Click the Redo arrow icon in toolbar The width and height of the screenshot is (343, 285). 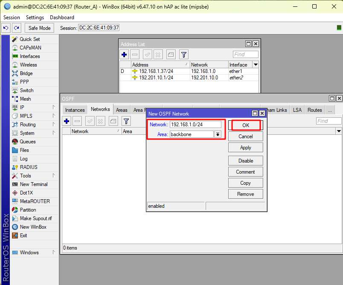[16, 28]
